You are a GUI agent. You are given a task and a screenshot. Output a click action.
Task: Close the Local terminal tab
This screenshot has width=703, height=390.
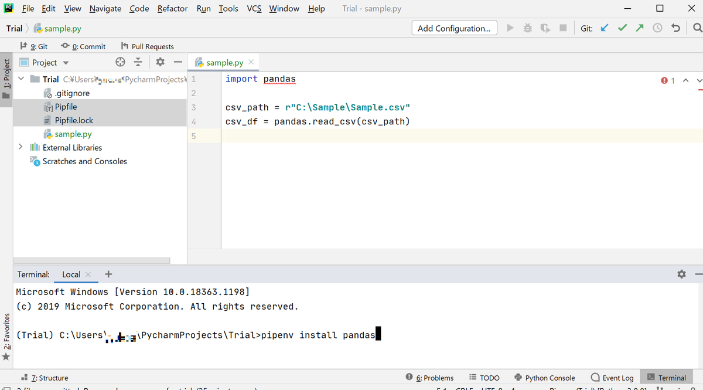pos(88,274)
